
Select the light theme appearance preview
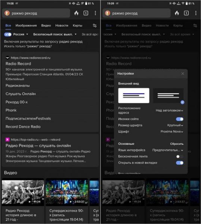134,96
